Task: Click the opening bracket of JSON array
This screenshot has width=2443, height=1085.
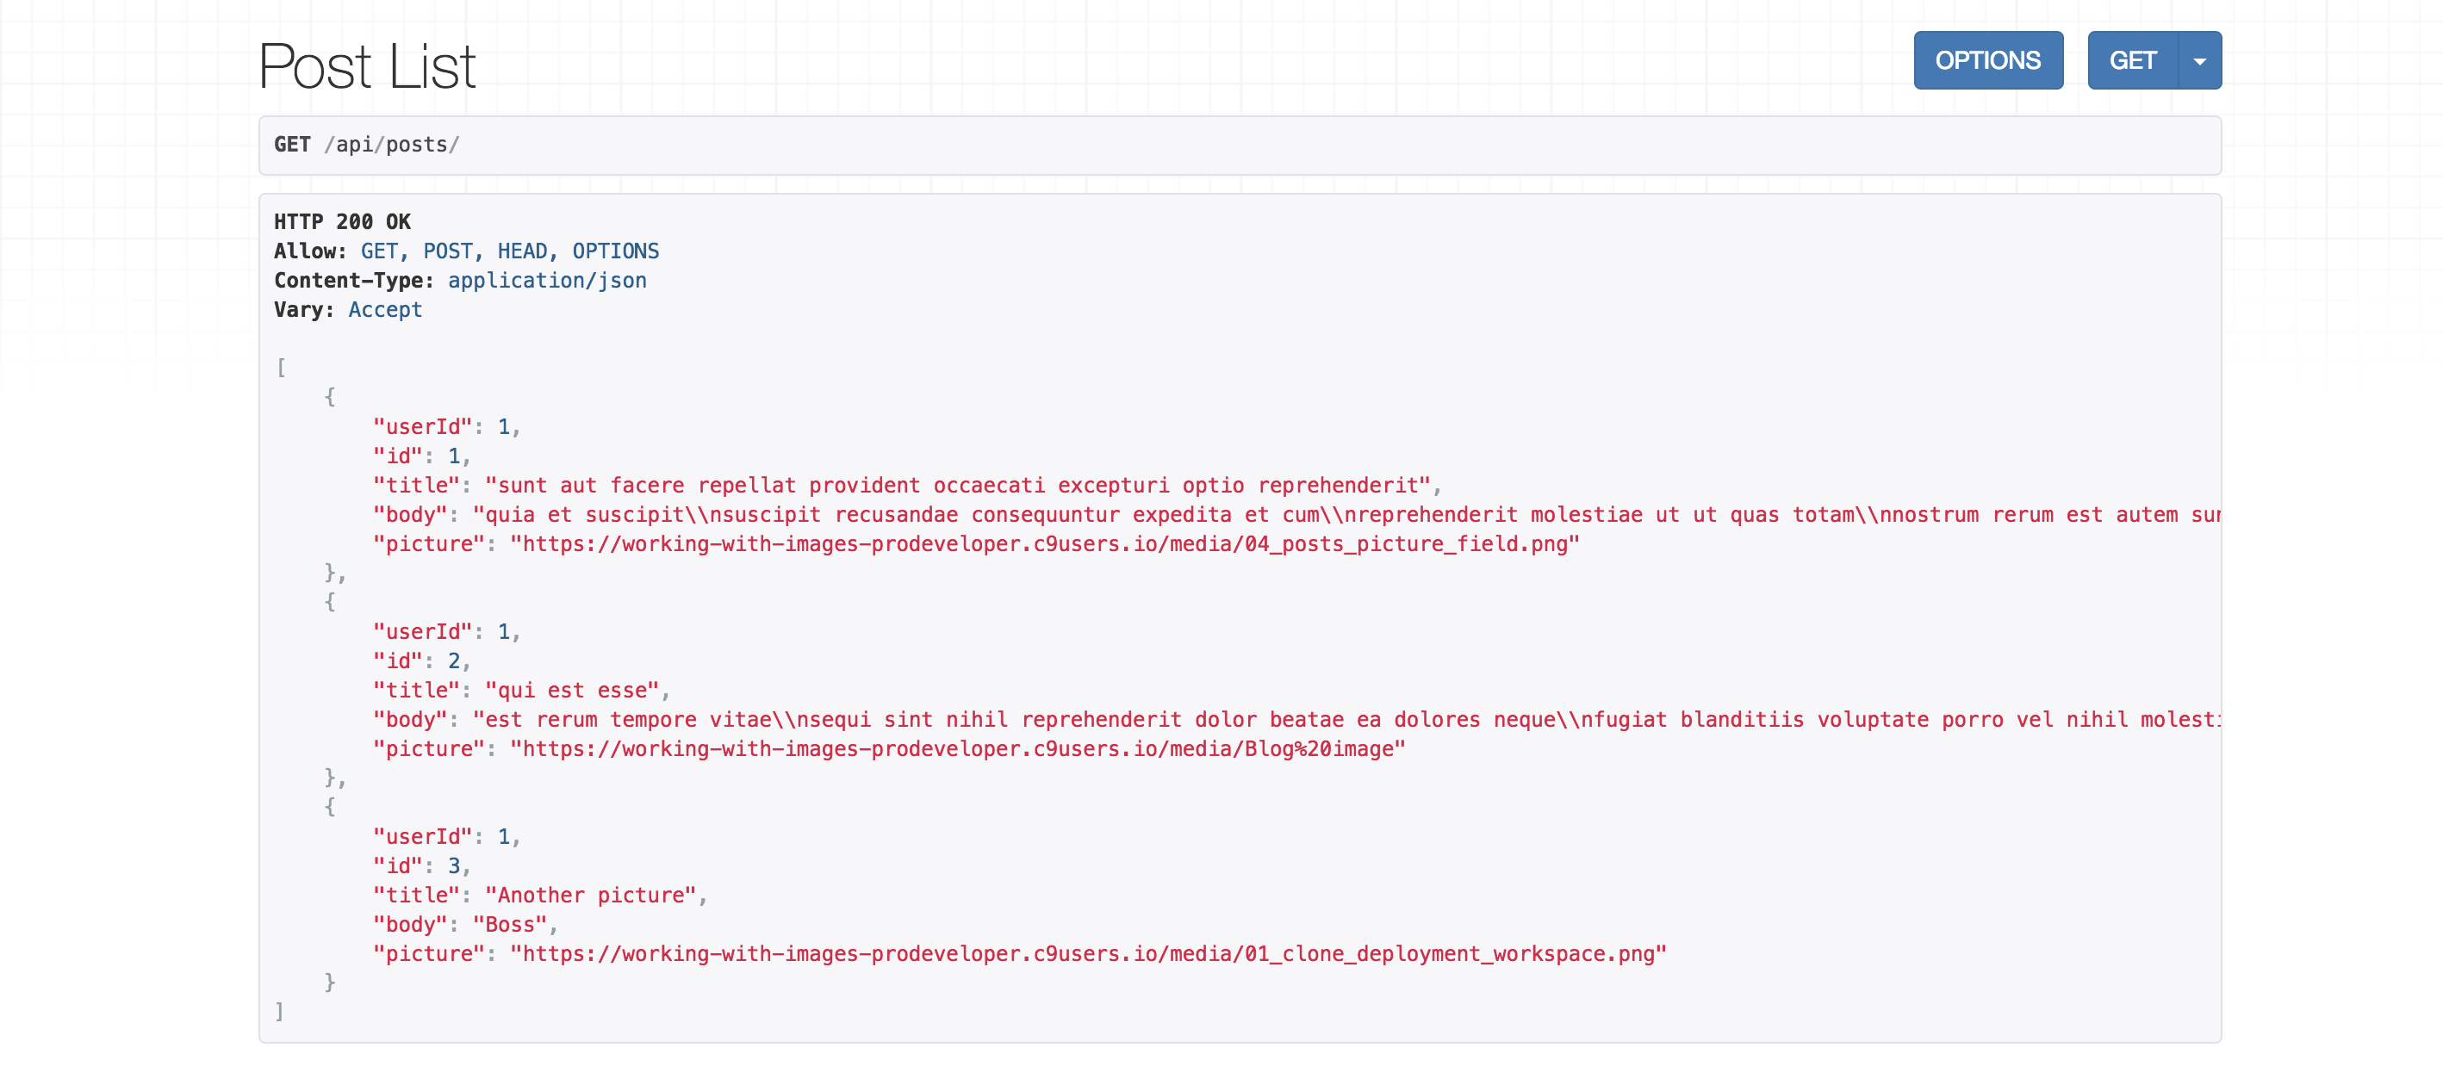Action: point(281,367)
